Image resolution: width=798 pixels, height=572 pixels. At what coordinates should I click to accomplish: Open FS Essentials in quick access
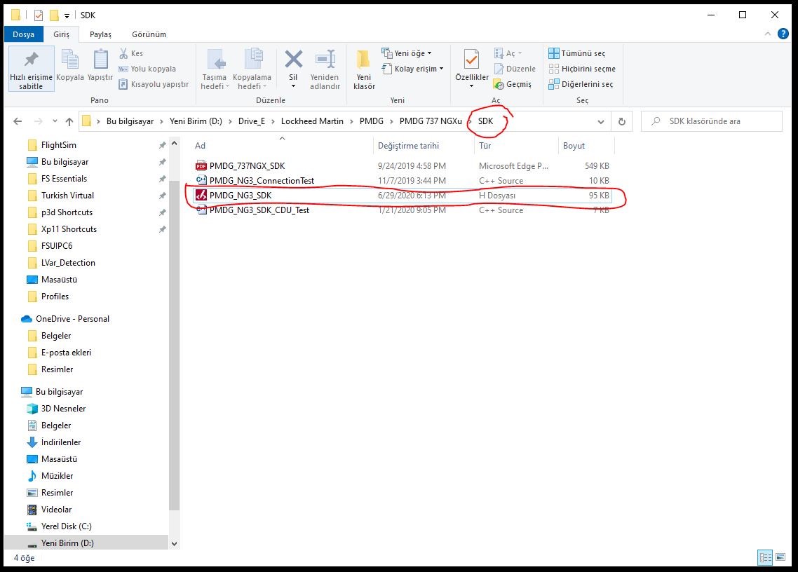click(64, 179)
